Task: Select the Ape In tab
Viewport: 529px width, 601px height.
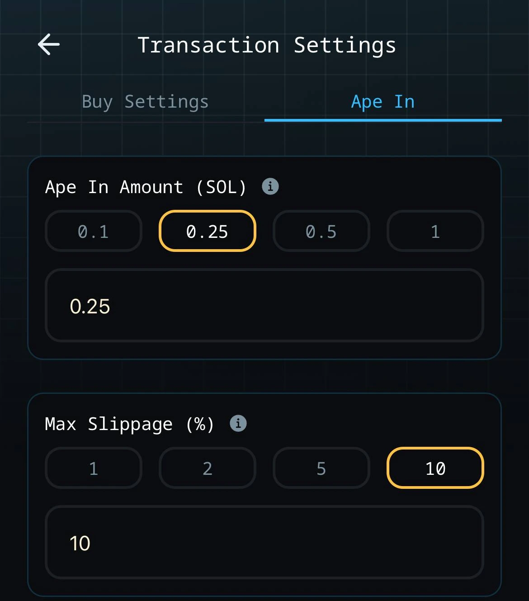Action: pos(383,101)
